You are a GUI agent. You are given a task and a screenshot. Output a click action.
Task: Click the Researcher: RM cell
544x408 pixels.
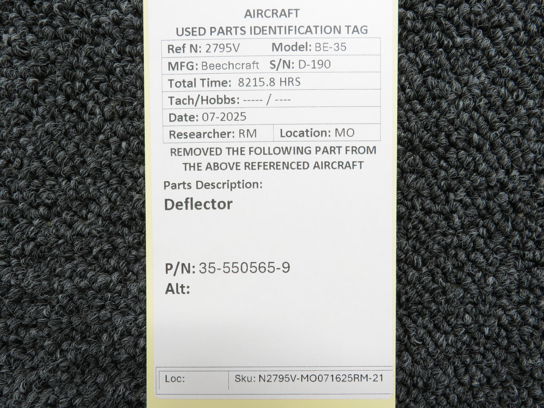[212, 134]
